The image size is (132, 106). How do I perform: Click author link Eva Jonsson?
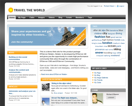[59, 93]
